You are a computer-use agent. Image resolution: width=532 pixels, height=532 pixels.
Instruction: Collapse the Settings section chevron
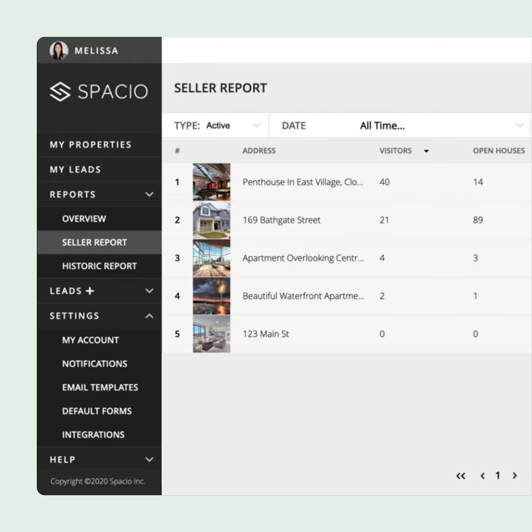pos(149,316)
